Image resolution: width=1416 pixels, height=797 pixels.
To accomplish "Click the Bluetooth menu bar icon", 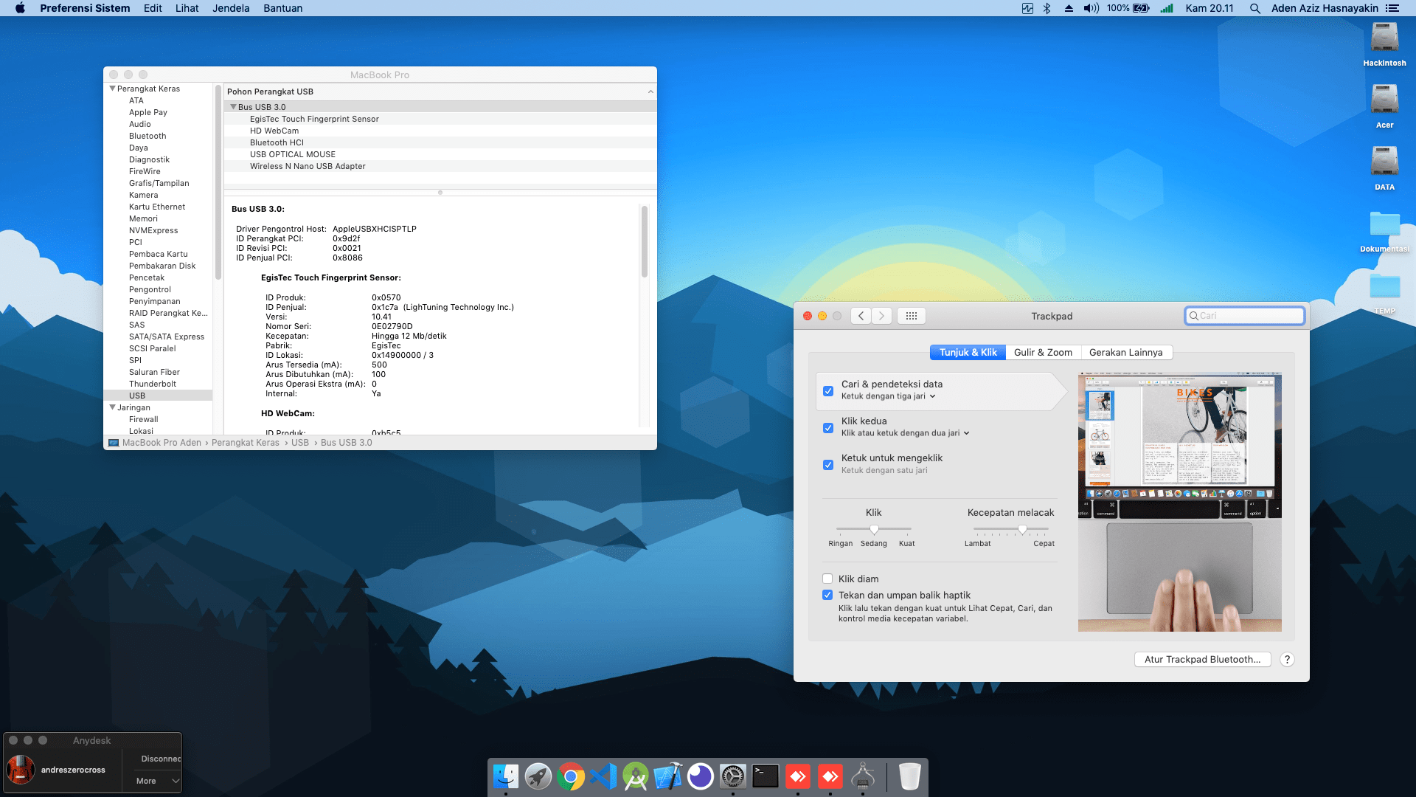I will click(1047, 8).
